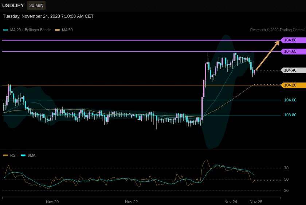This screenshot has height=205, width=306.
Task: Click the RSI 50 axis value
Action: [286, 179]
